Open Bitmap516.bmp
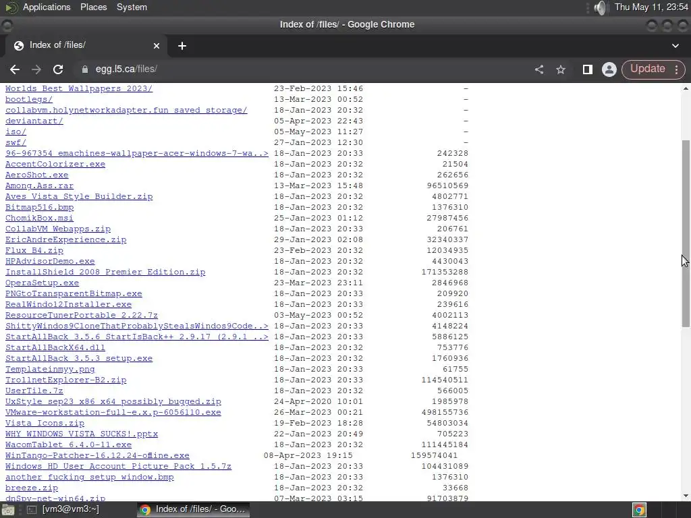This screenshot has height=518, width=691. 39,208
